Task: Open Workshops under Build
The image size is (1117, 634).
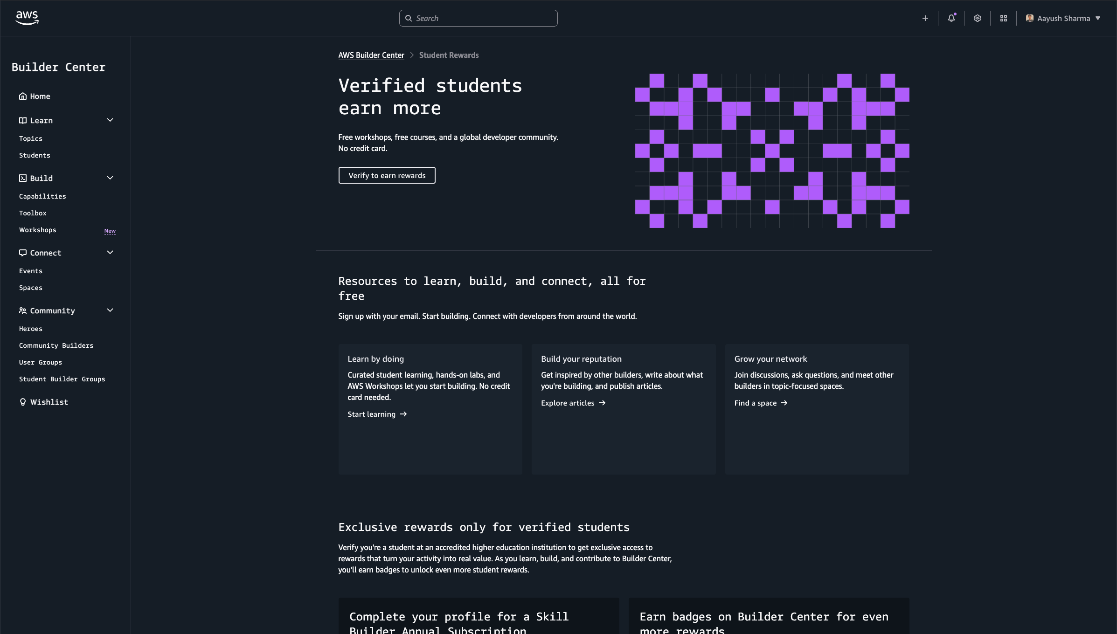Action: (38, 230)
